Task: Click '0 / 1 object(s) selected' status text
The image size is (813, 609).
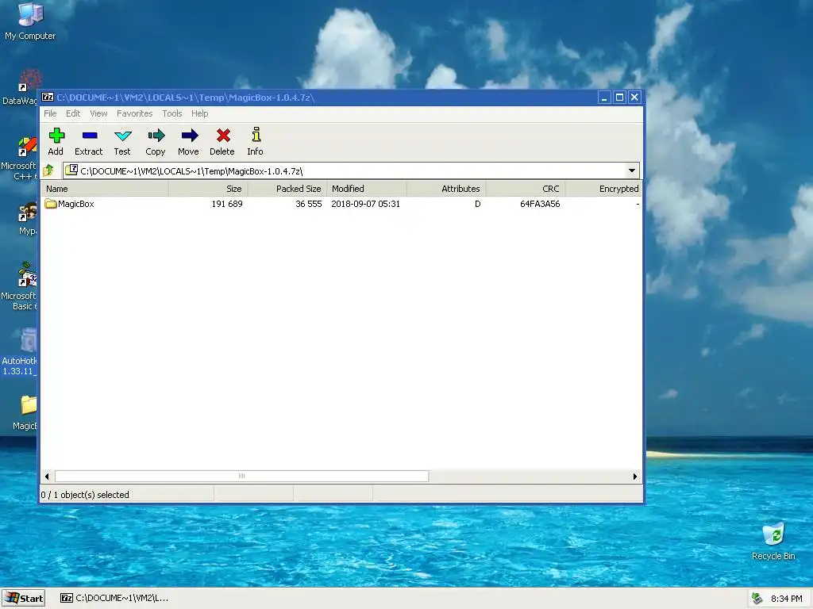Action: (85, 495)
